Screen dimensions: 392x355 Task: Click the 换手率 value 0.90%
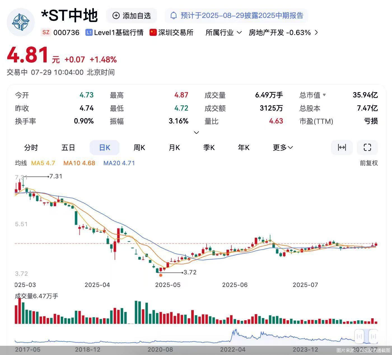(x=84, y=121)
